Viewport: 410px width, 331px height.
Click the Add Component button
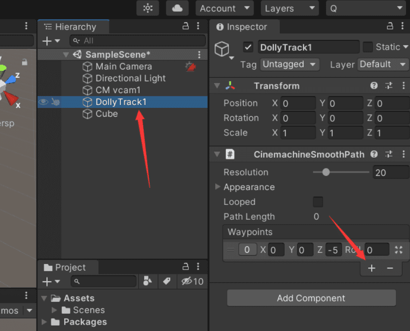[311, 298]
